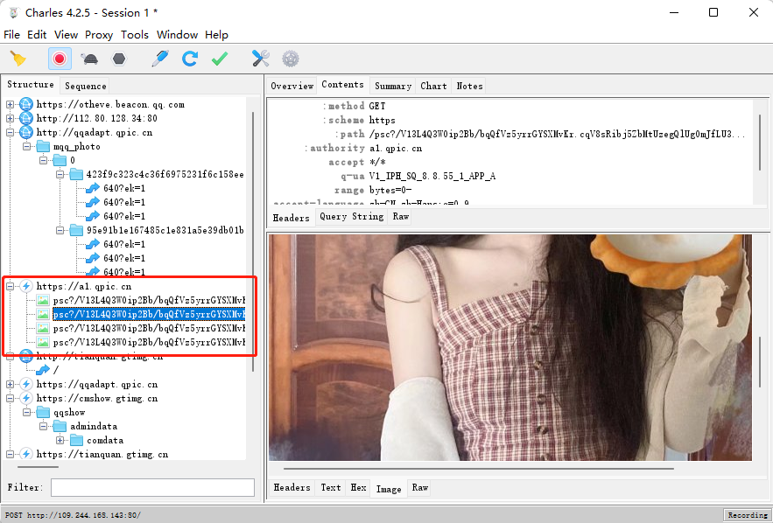
Task: Click the Recording status button
Action: [747, 515]
